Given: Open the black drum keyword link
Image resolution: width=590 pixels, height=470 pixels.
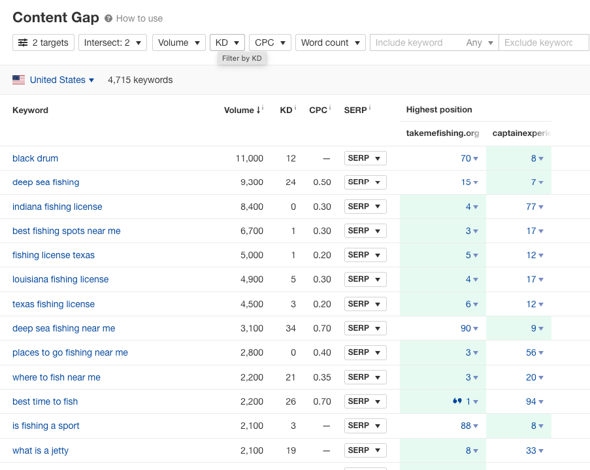Looking at the screenshot, I should (x=35, y=158).
